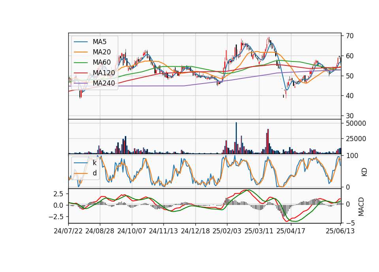
Task: Click the 25/06/13 date tick label
Action: [340, 231]
